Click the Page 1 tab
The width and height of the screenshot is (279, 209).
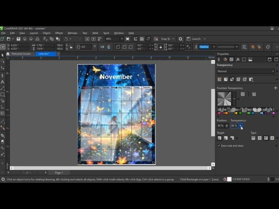pyautogui.click(x=59, y=172)
